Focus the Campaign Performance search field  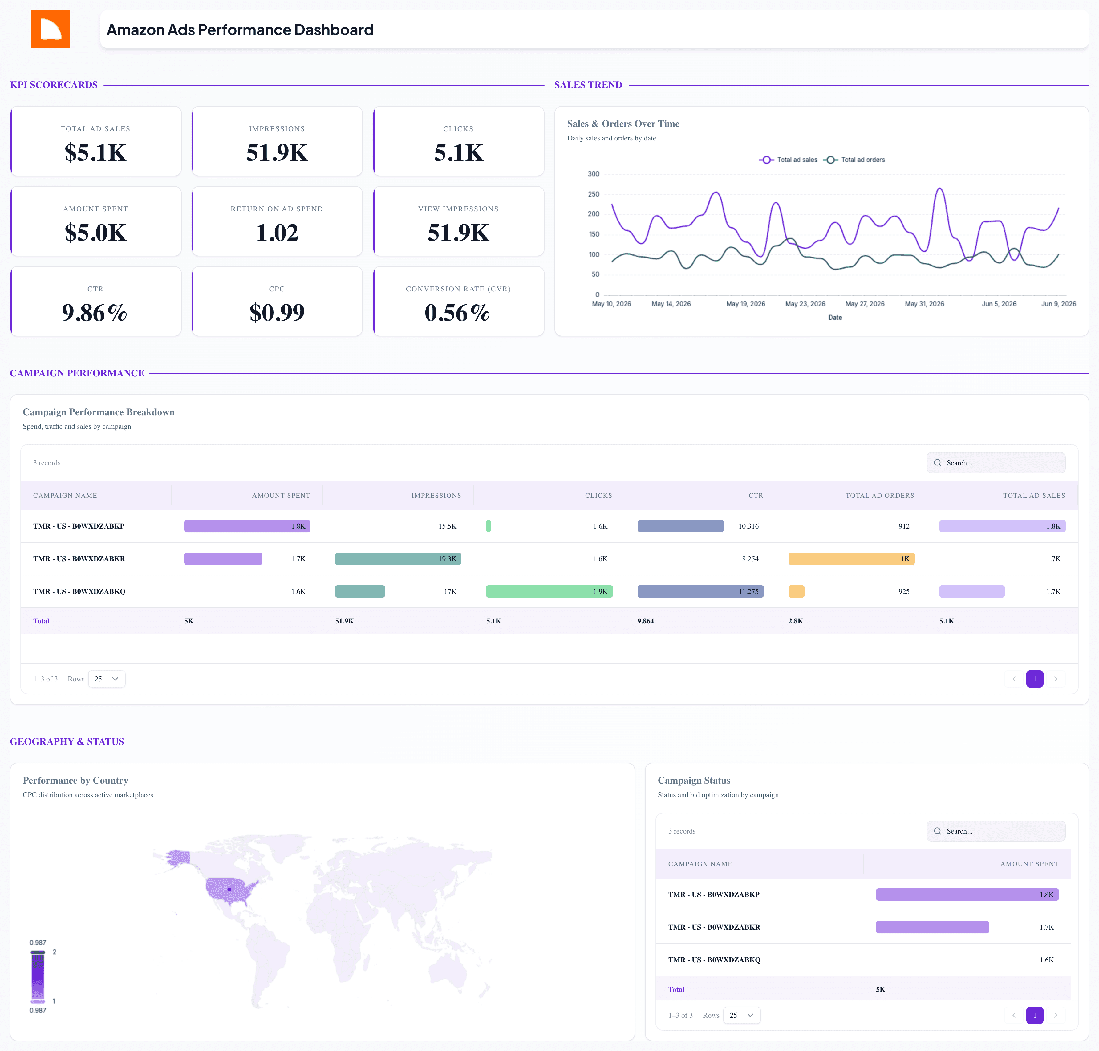click(x=996, y=463)
